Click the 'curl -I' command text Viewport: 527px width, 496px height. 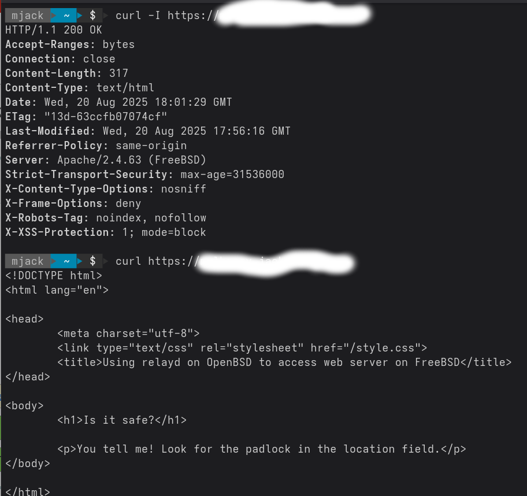coord(138,16)
